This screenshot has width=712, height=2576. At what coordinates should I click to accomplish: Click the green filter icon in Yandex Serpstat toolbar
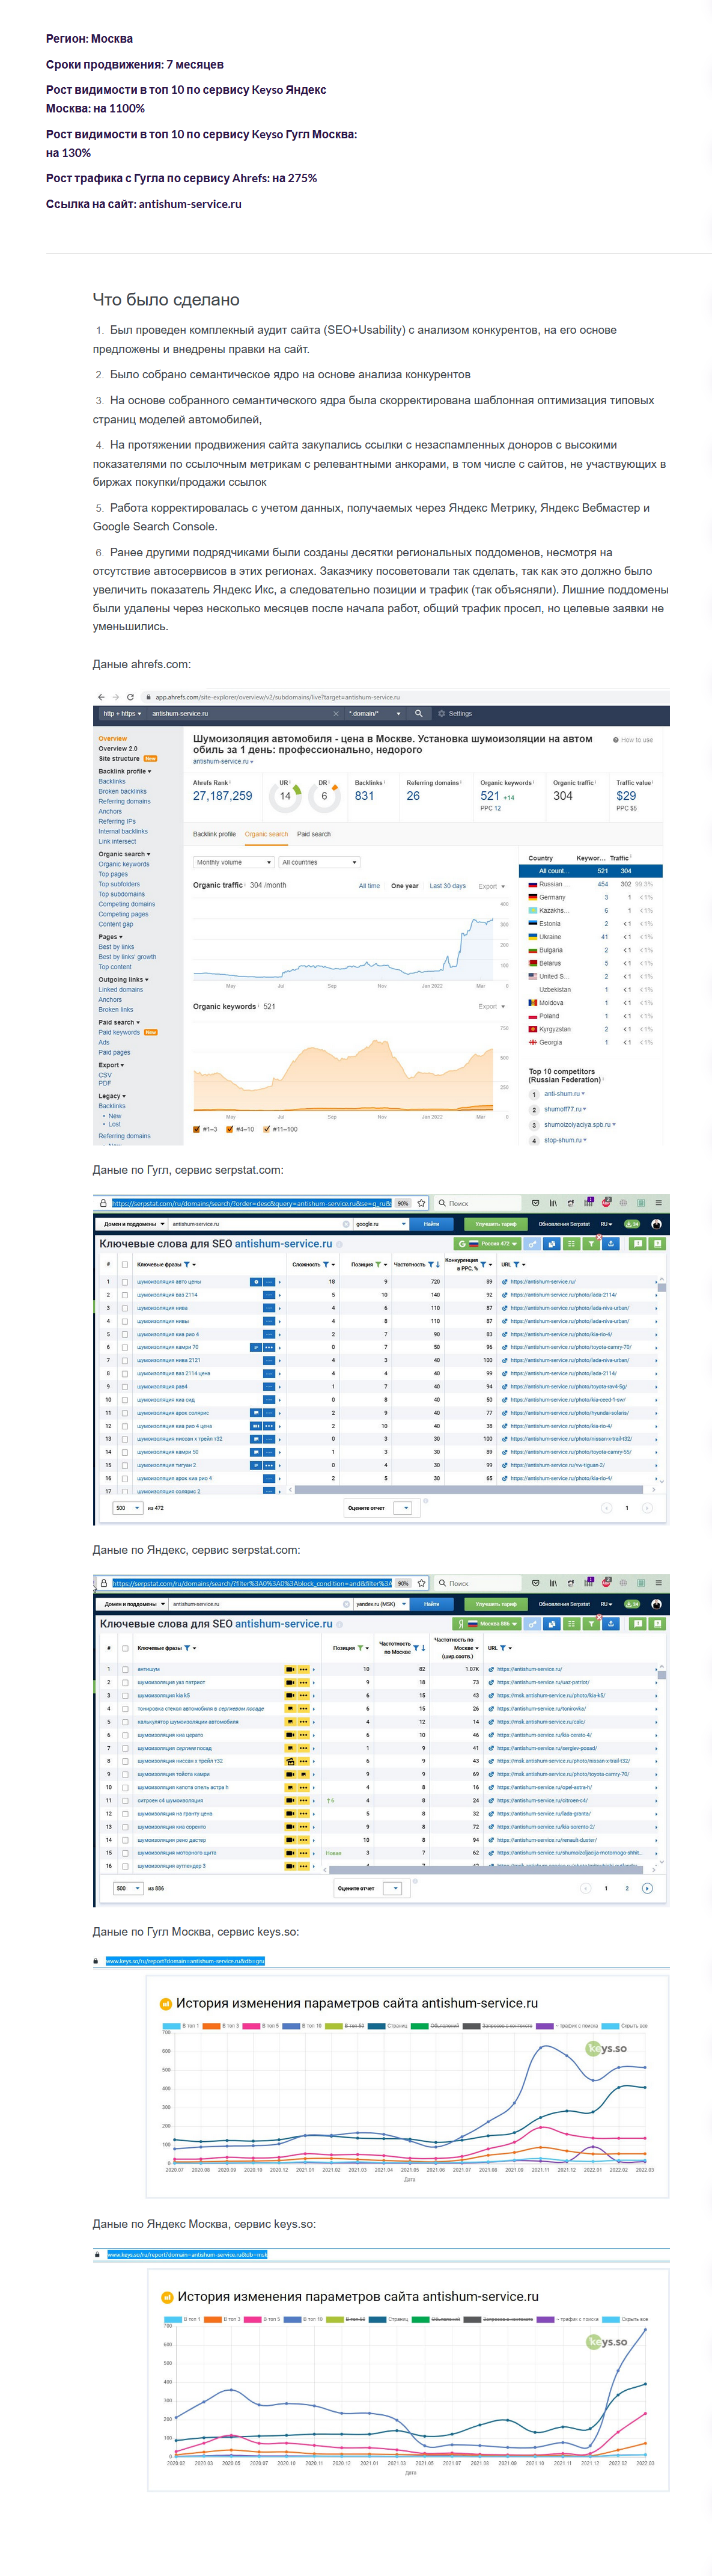point(591,1624)
